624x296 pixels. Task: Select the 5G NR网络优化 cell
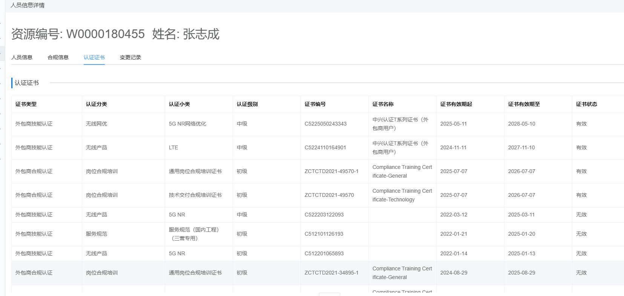187,124
